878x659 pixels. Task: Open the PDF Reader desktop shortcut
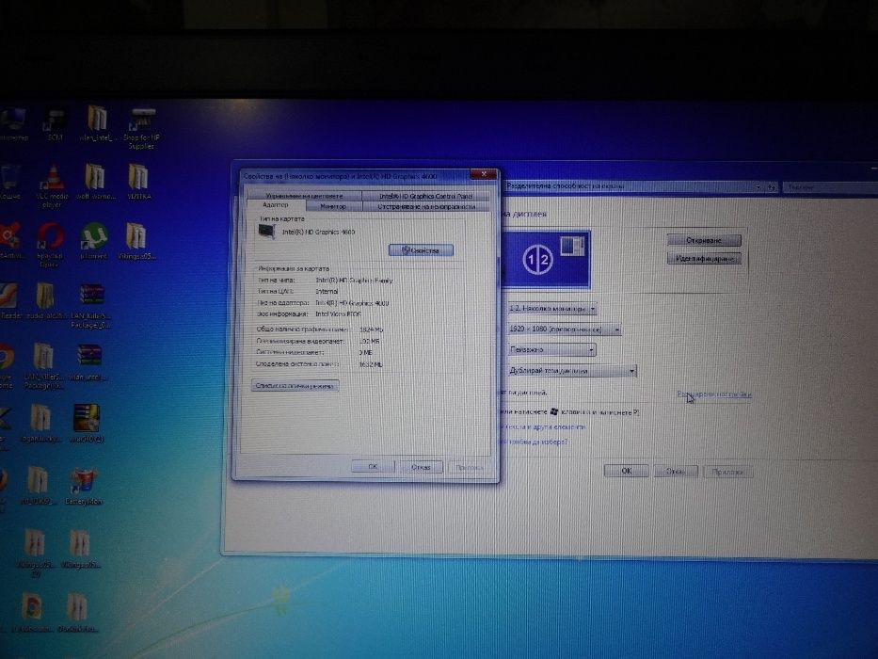coord(9,301)
